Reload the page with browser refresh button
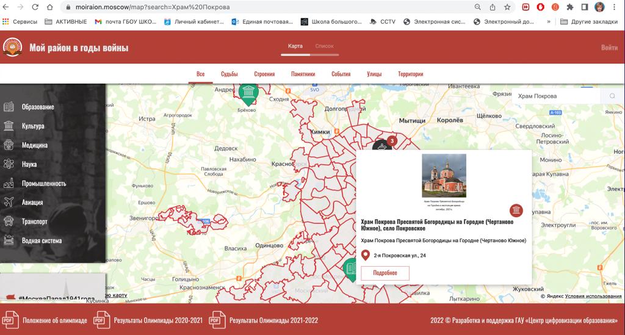 (x=35, y=7)
